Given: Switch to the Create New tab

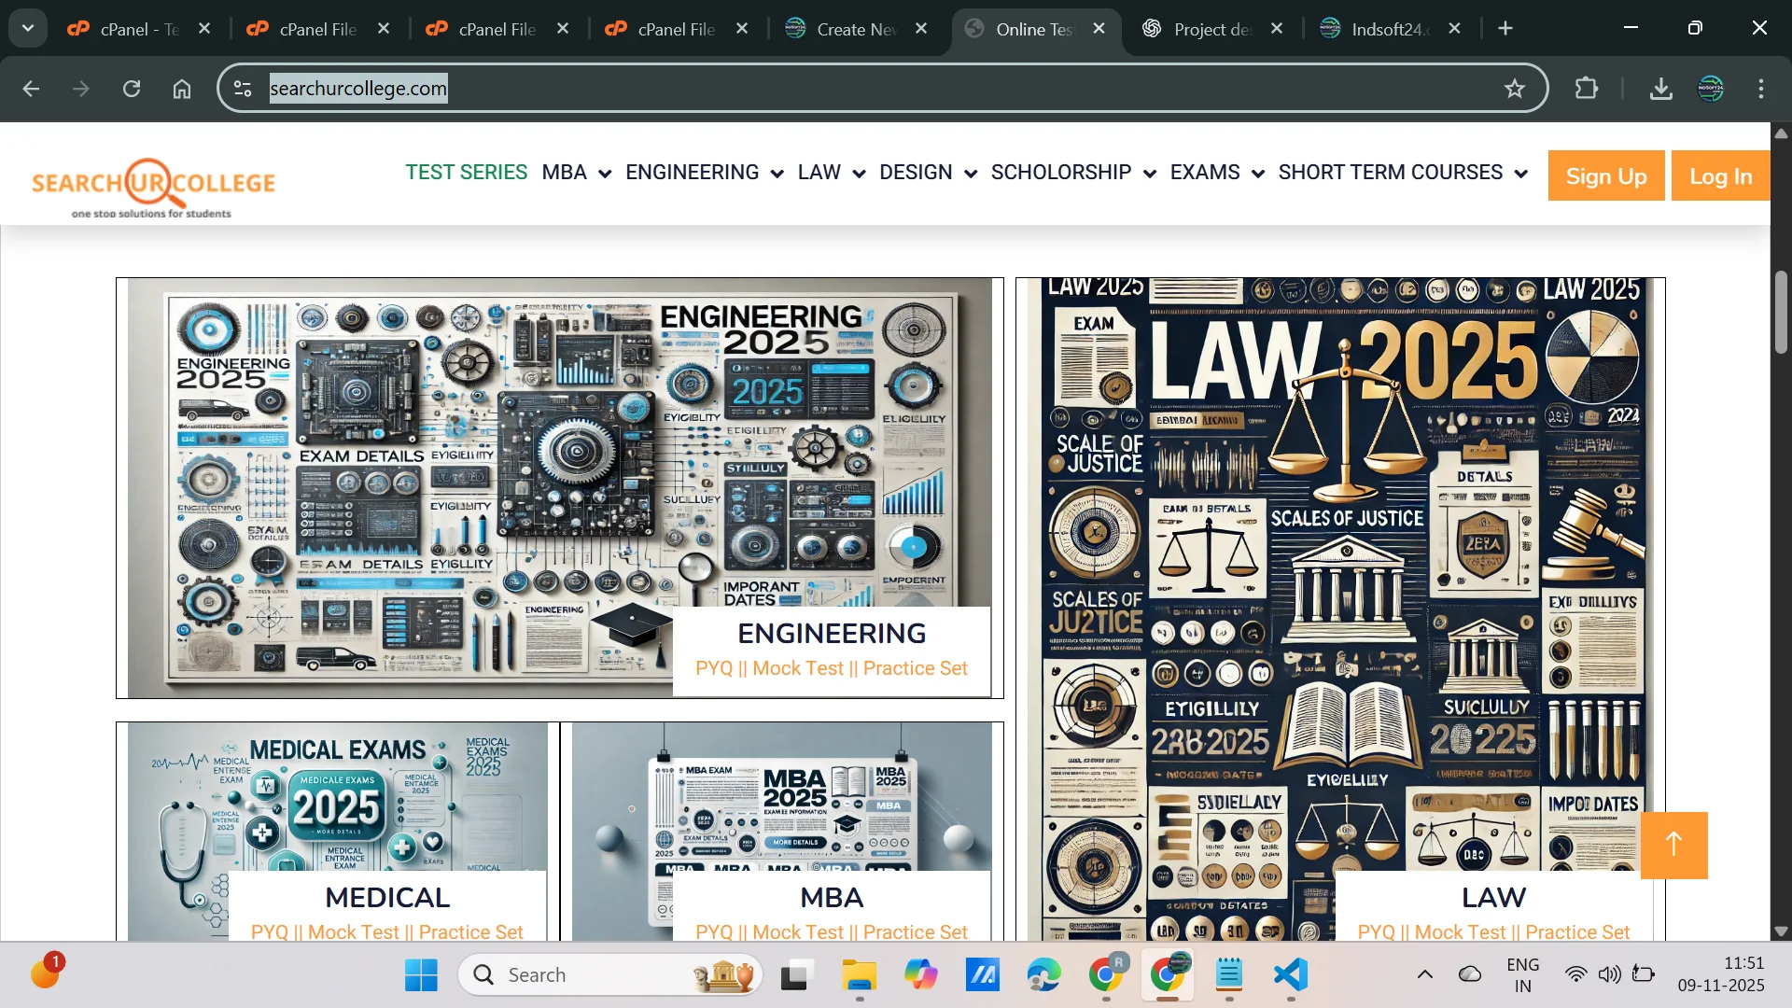Looking at the screenshot, I should click(x=851, y=29).
